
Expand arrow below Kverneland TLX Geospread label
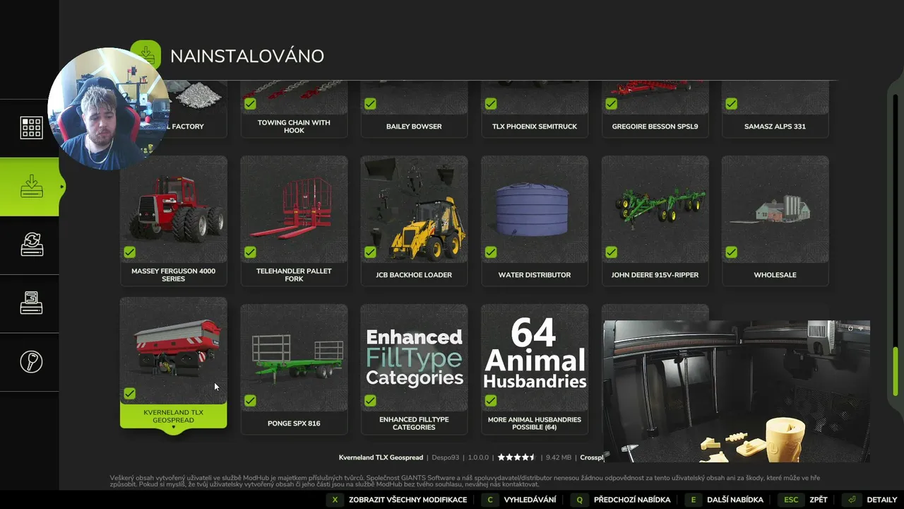(173, 428)
